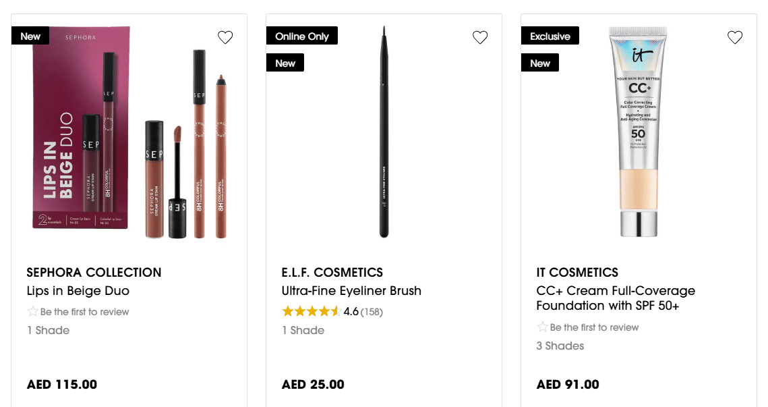The image size is (768, 407).
Task: Select the 3 Shades text for CC+ Cream
Action: click(x=560, y=346)
